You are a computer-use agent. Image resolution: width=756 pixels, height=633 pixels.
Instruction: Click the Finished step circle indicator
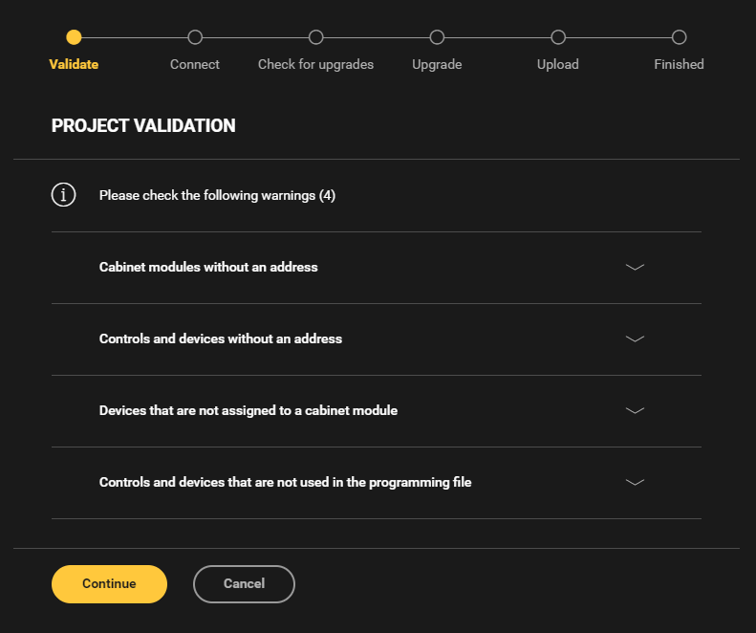coord(679,37)
